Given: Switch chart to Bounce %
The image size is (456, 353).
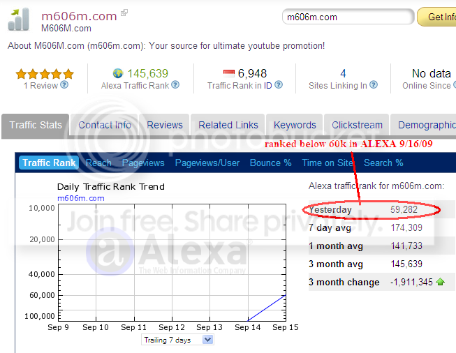Looking at the screenshot, I should click(x=270, y=163).
